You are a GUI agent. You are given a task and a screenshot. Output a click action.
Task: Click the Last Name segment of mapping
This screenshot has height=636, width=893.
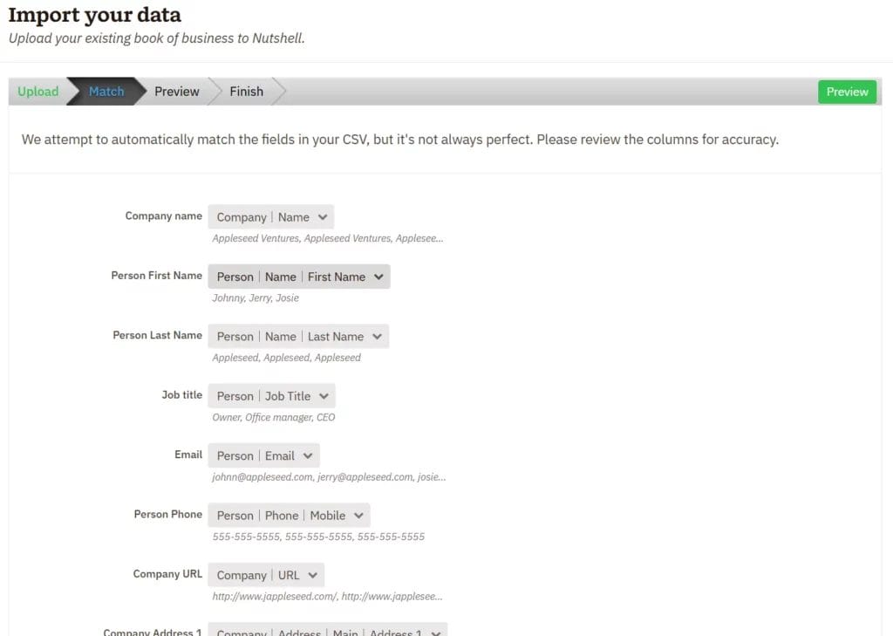(336, 336)
